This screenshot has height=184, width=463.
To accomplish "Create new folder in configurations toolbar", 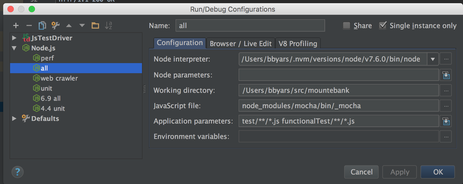I will click(95, 25).
